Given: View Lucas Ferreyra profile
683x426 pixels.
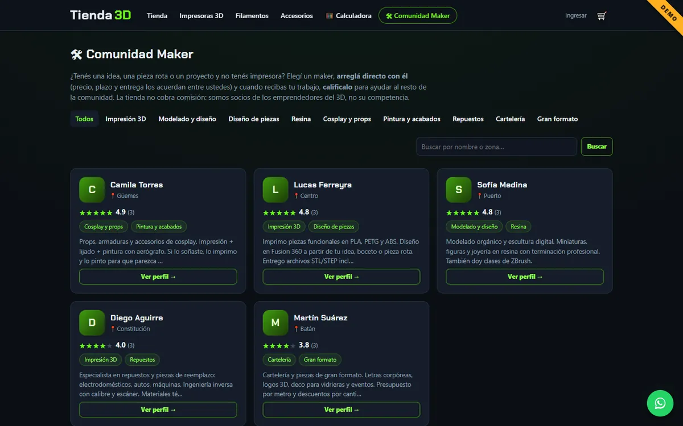Looking at the screenshot, I should click(341, 277).
